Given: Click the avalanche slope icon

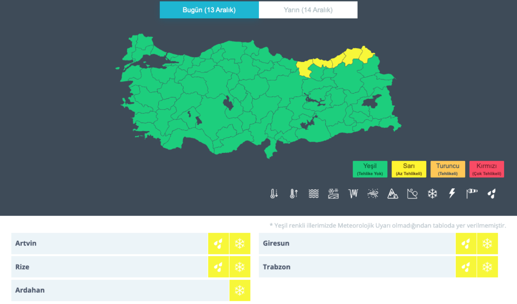Looking at the screenshot, I should [412, 193].
